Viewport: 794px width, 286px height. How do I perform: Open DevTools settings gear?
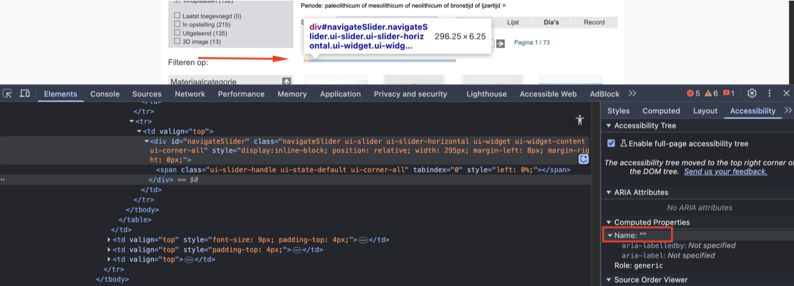point(752,93)
